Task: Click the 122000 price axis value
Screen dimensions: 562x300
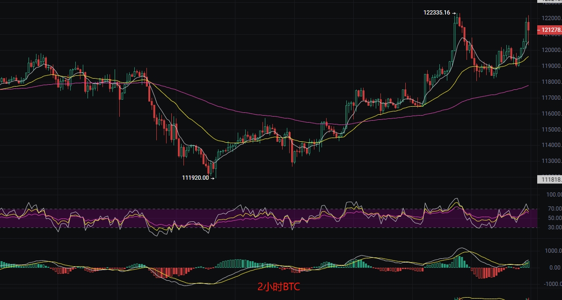Action: pyautogui.click(x=552, y=18)
